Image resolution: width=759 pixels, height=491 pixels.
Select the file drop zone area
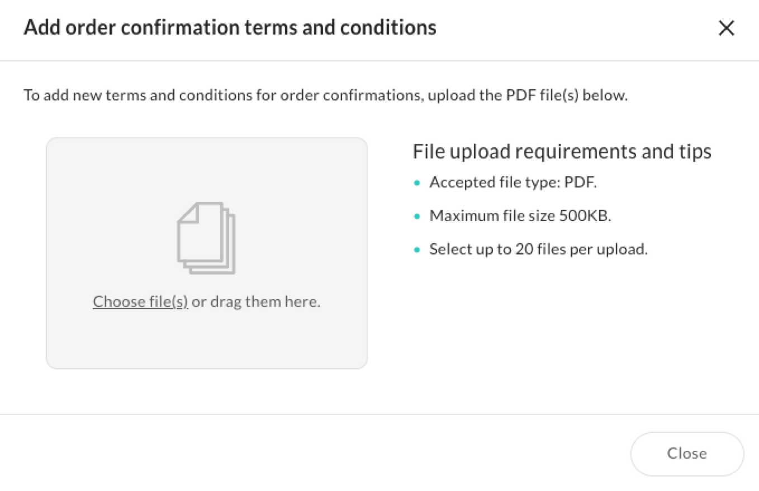(207, 252)
